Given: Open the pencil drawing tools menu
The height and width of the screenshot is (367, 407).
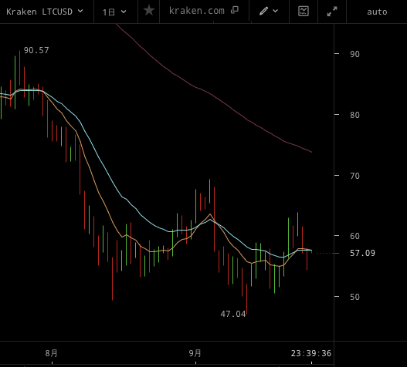Looking at the screenshot, I should [269, 12].
